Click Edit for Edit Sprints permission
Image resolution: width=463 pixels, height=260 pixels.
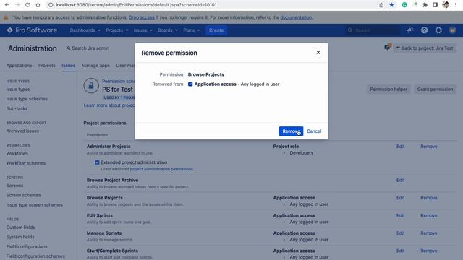[400, 215]
